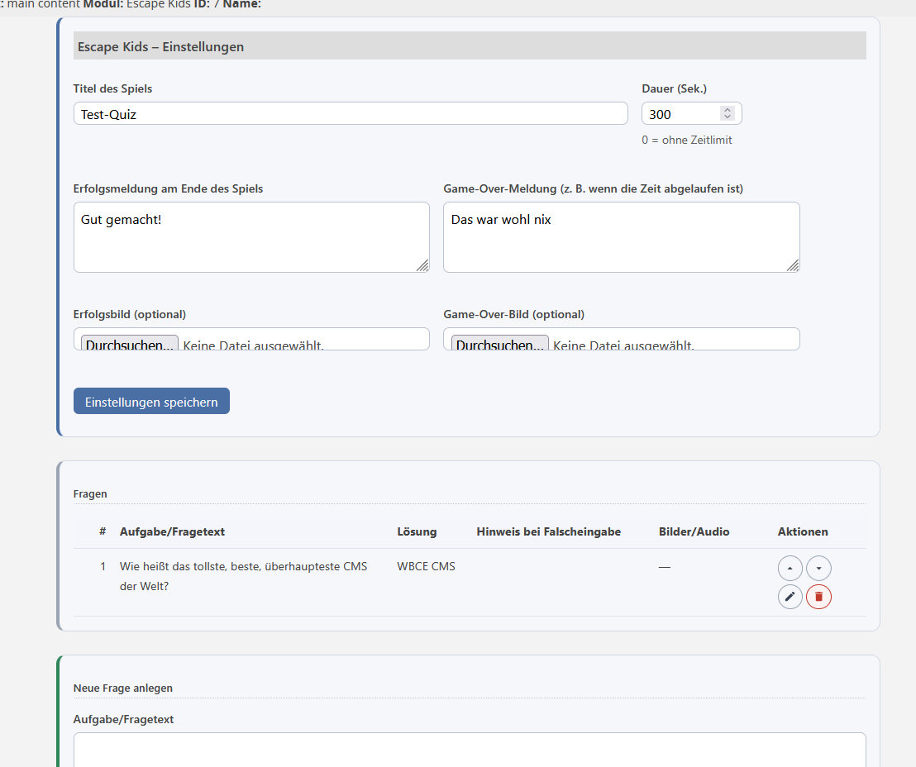The height and width of the screenshot is (767, 916).
Task: Browse for a Game-Over-Bild file
Action: (x=499, y=345)
